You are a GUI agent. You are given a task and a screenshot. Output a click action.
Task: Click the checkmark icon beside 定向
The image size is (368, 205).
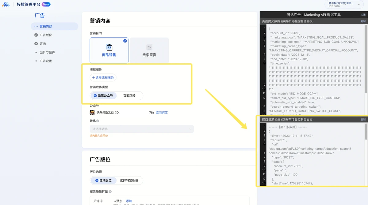point(36,44)
